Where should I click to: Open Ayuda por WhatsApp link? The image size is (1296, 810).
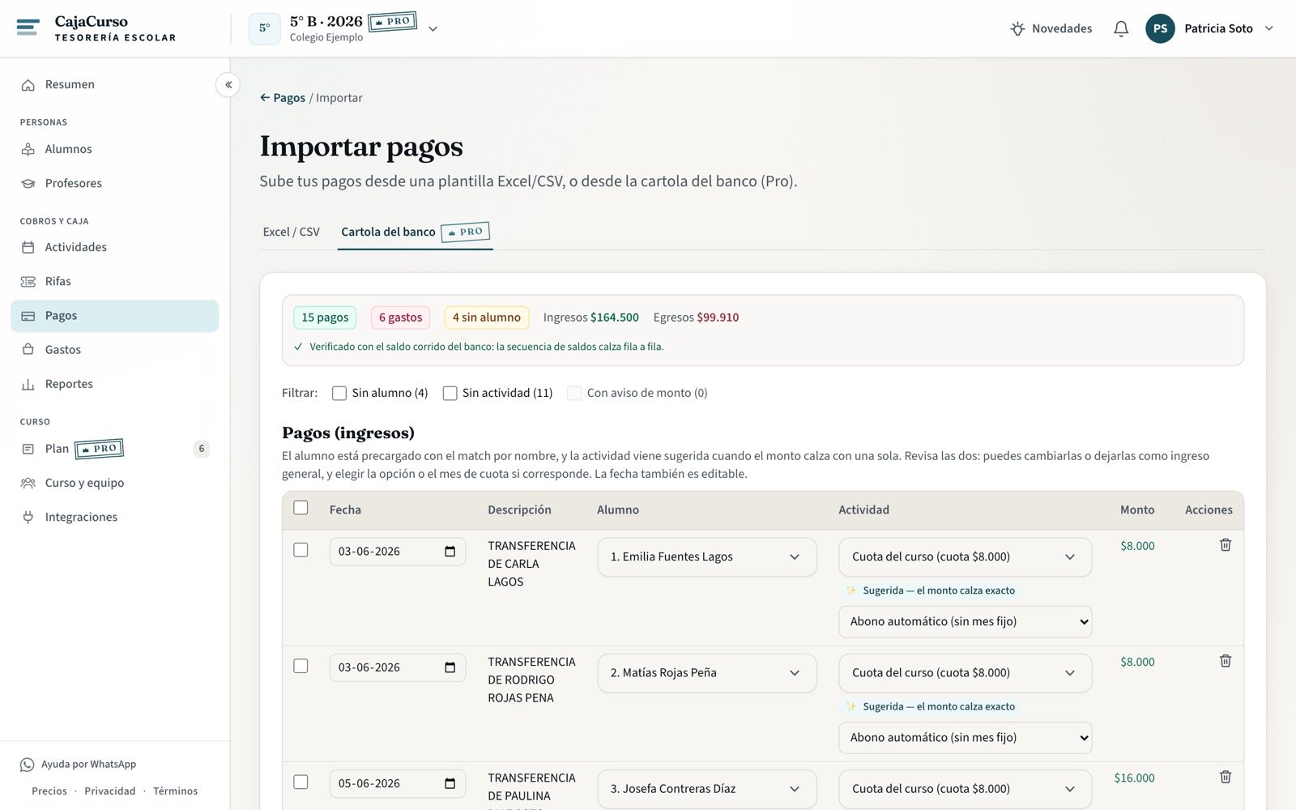[x=79, y=765]
